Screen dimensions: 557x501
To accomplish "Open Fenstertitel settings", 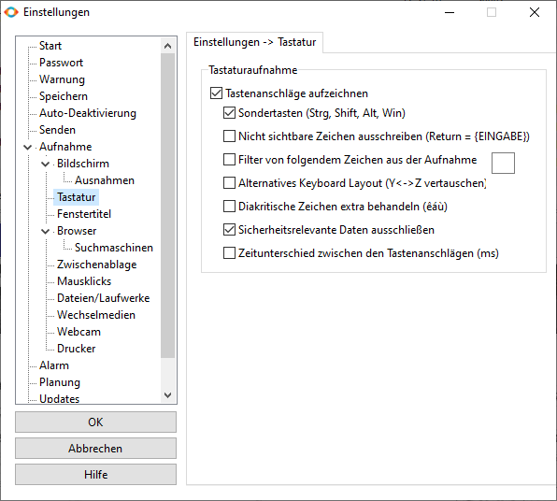I will 84,214.
